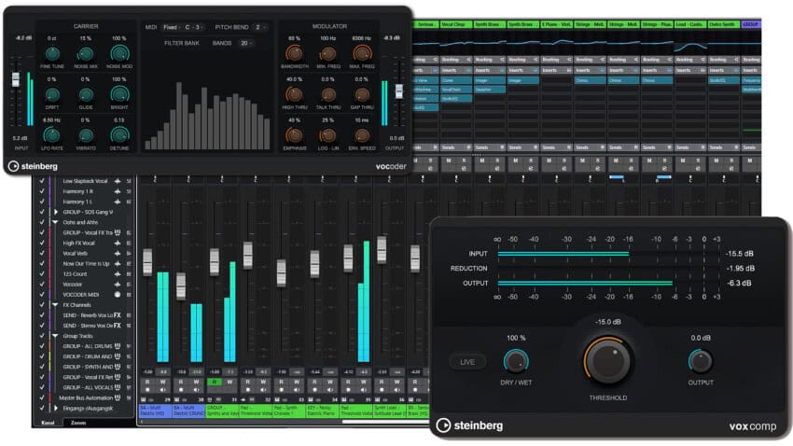Switch to the Zoom tab
This screenshot has width=793, height=446.
point(78,423)
